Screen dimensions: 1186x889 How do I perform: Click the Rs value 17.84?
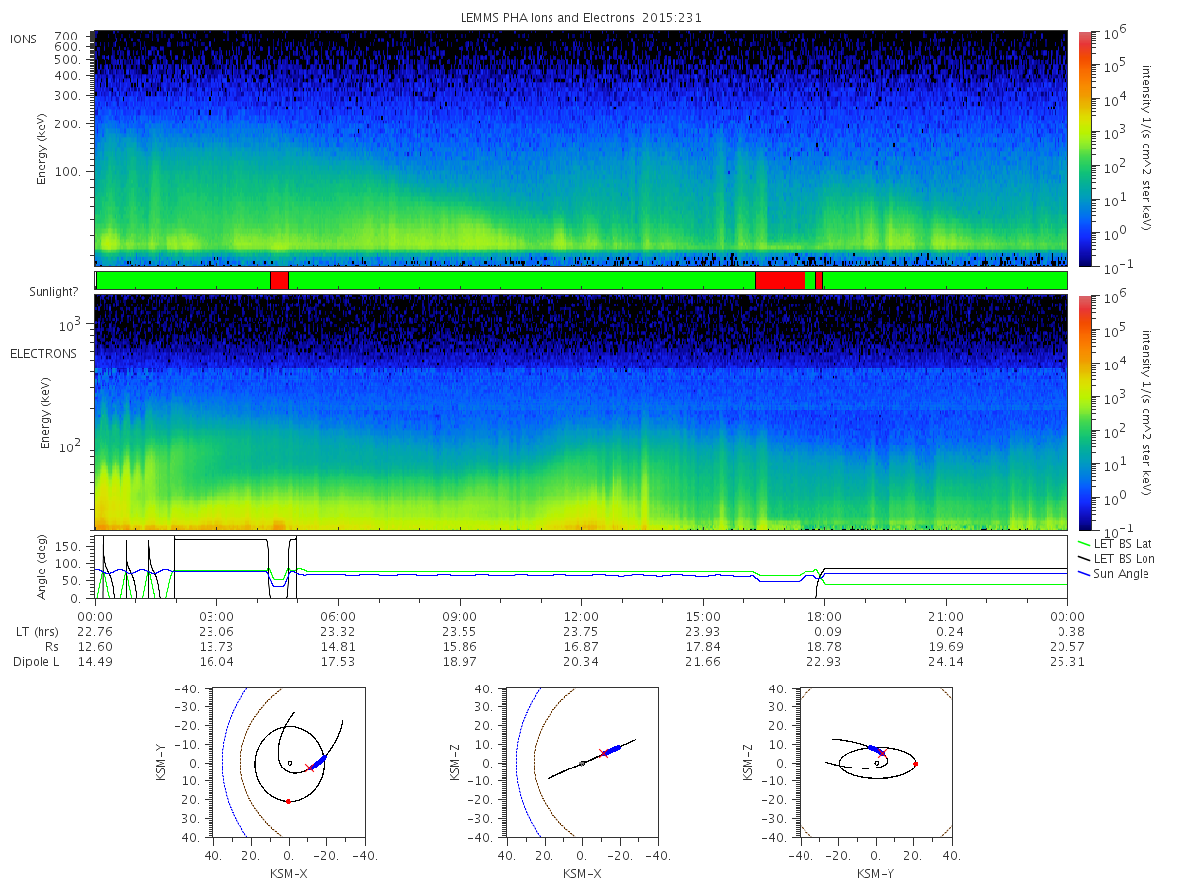coord(703,646)
